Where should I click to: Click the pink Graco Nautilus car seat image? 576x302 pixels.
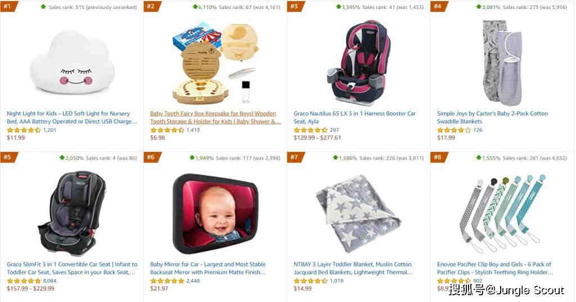point(360,63)
